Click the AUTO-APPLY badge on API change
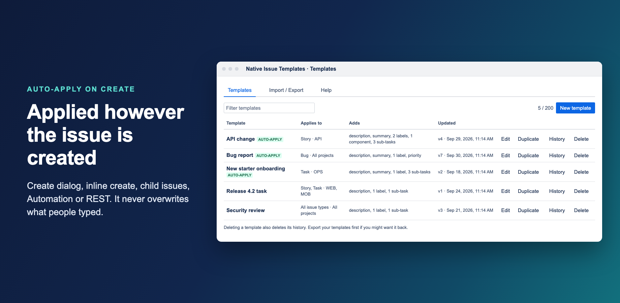Image resolution: width=620 pixels, height=303 pixels. point(270,139)
